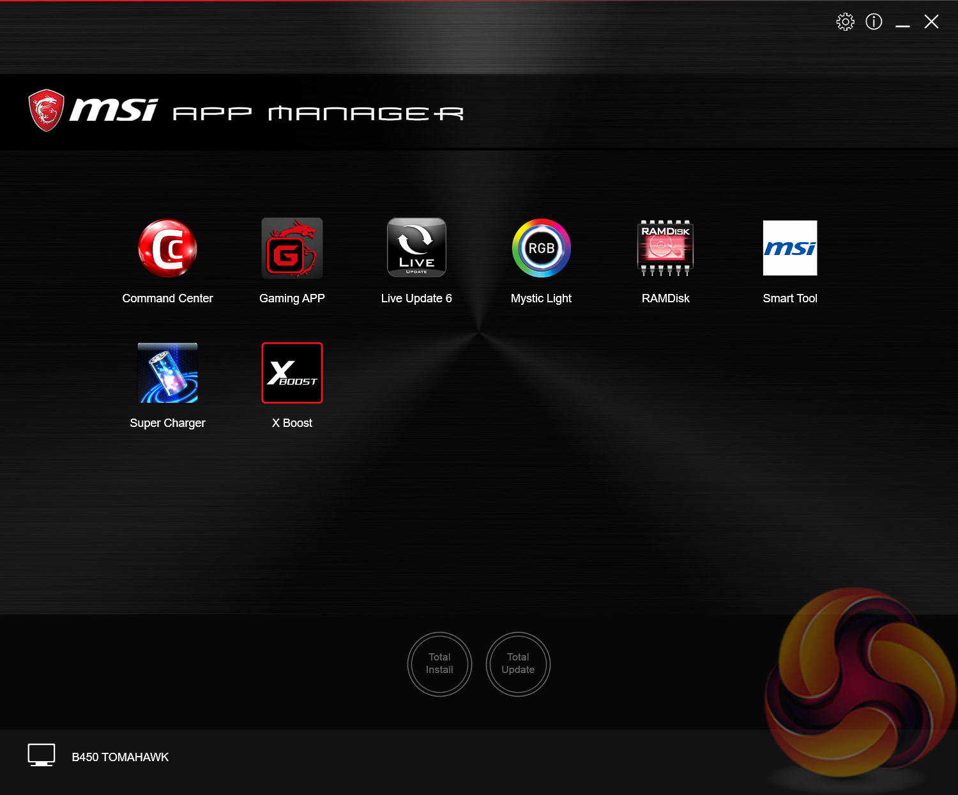This screenshot has height=795, width=958.
Task: Select the Gaming APP label text
Action: [292, 298]
